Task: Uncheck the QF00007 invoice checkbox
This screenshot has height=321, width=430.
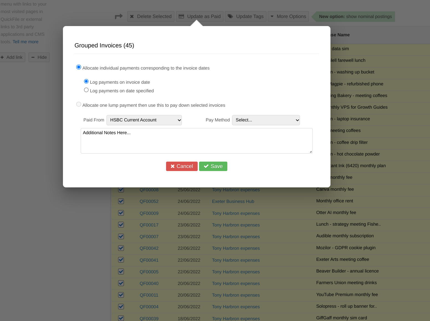Action: click(121, 236)
